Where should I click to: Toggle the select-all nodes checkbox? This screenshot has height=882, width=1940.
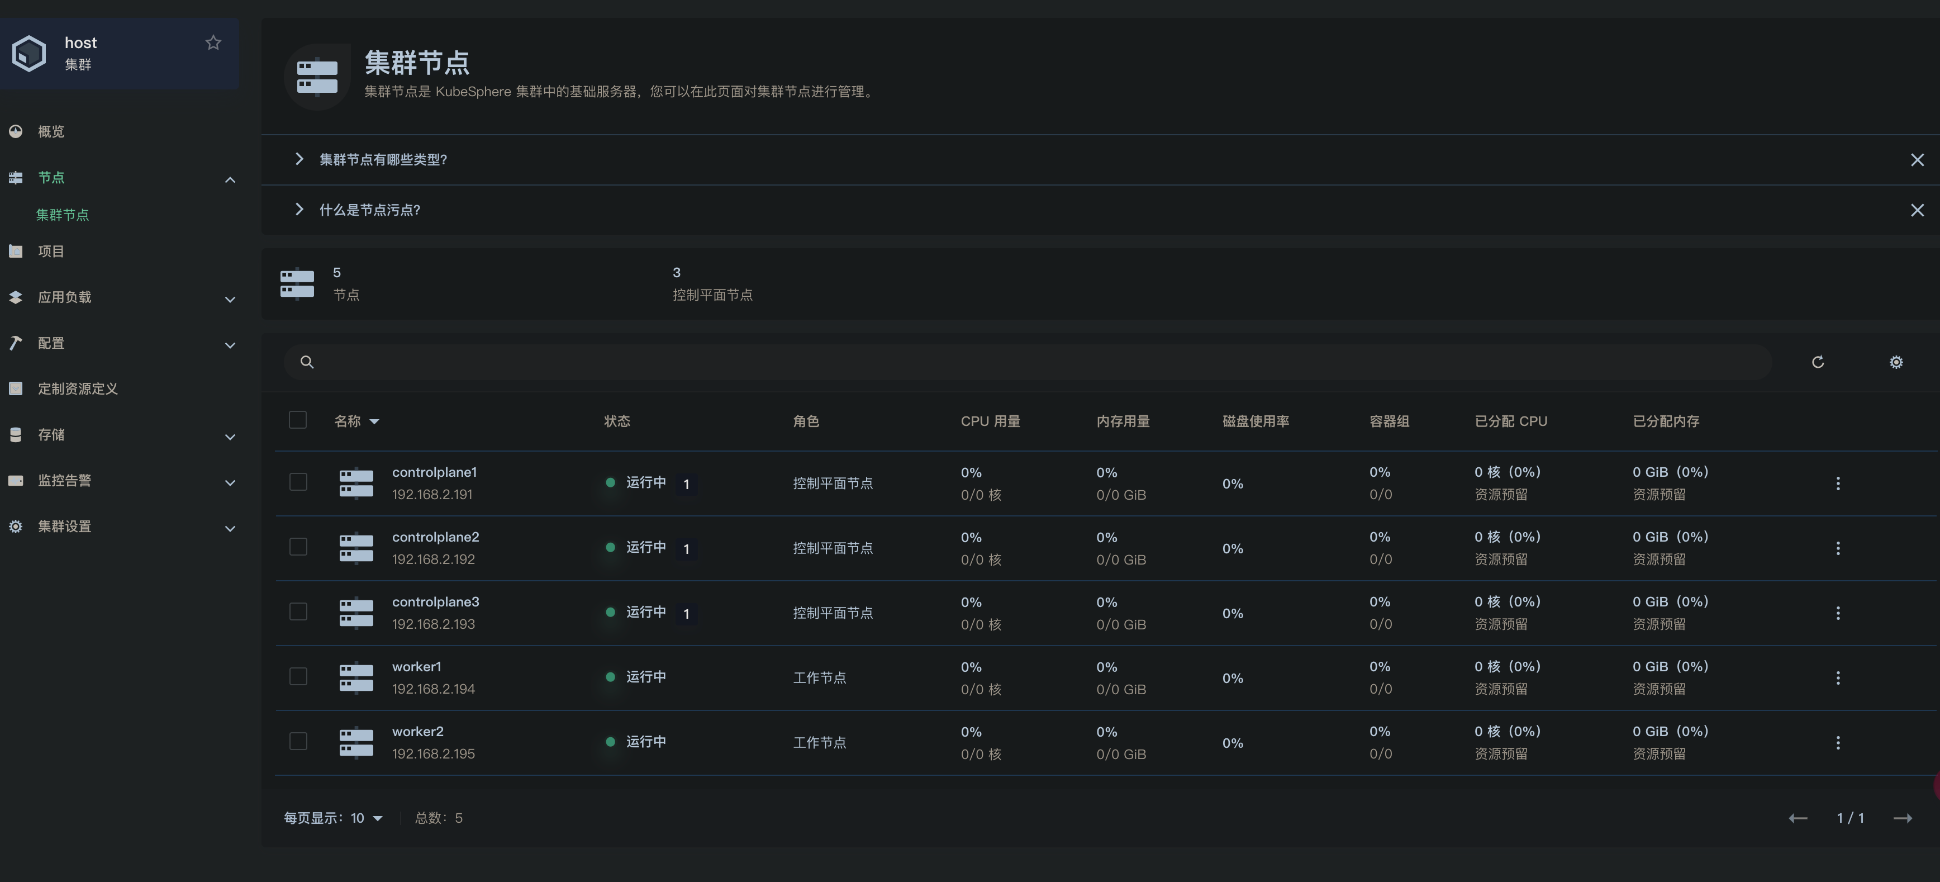click(x=298, y=420)
